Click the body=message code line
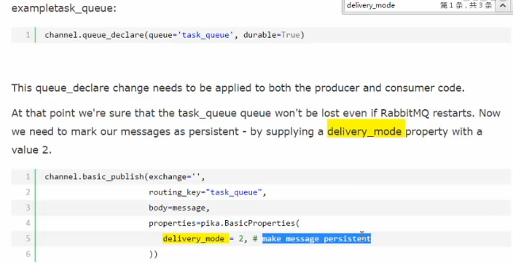This screenshot has height=263, width=513. click(179, 208)
